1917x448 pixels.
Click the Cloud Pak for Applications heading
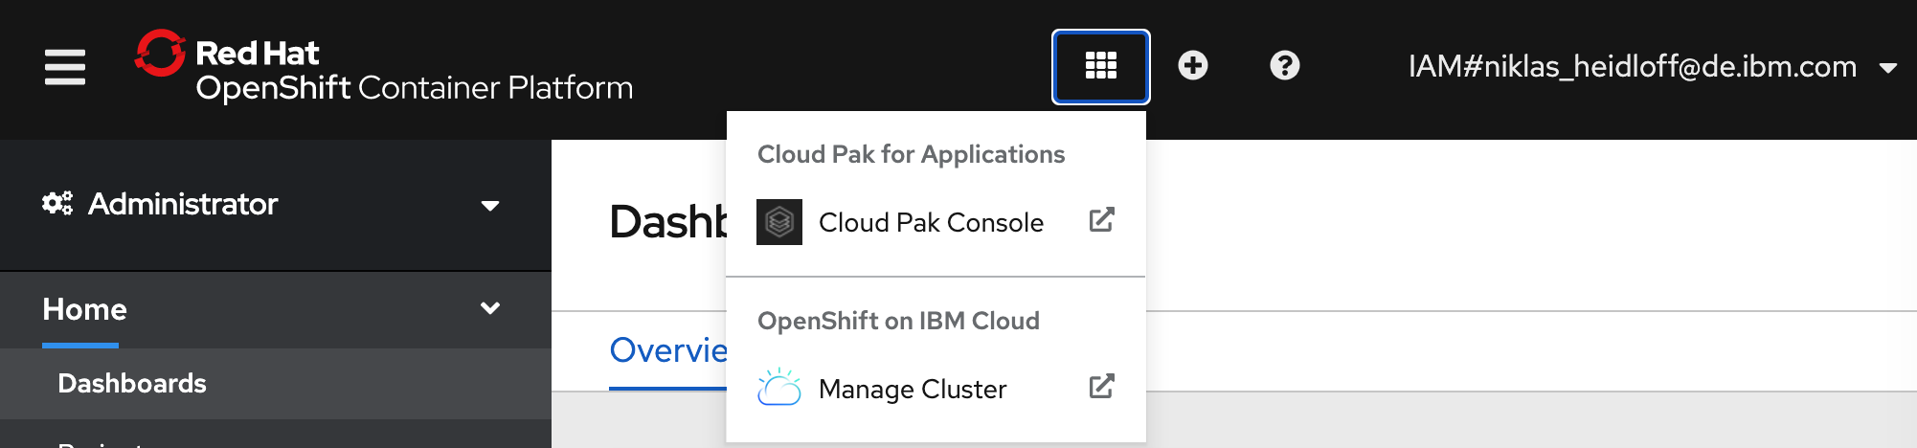point(911,154)
